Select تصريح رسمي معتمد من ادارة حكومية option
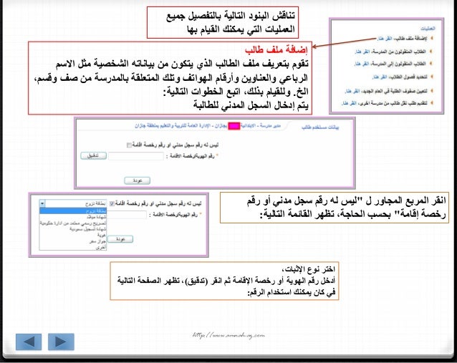 (x=73, y=223)
